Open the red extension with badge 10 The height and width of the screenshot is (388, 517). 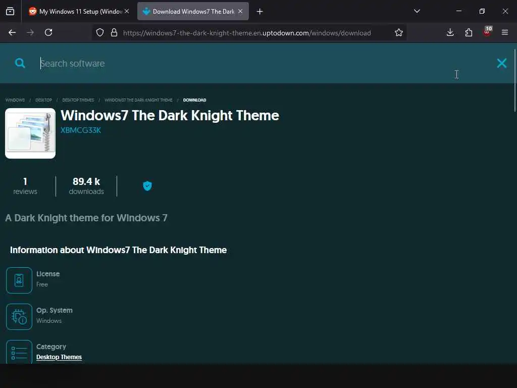pyautogui.click(x=487, y=32)
